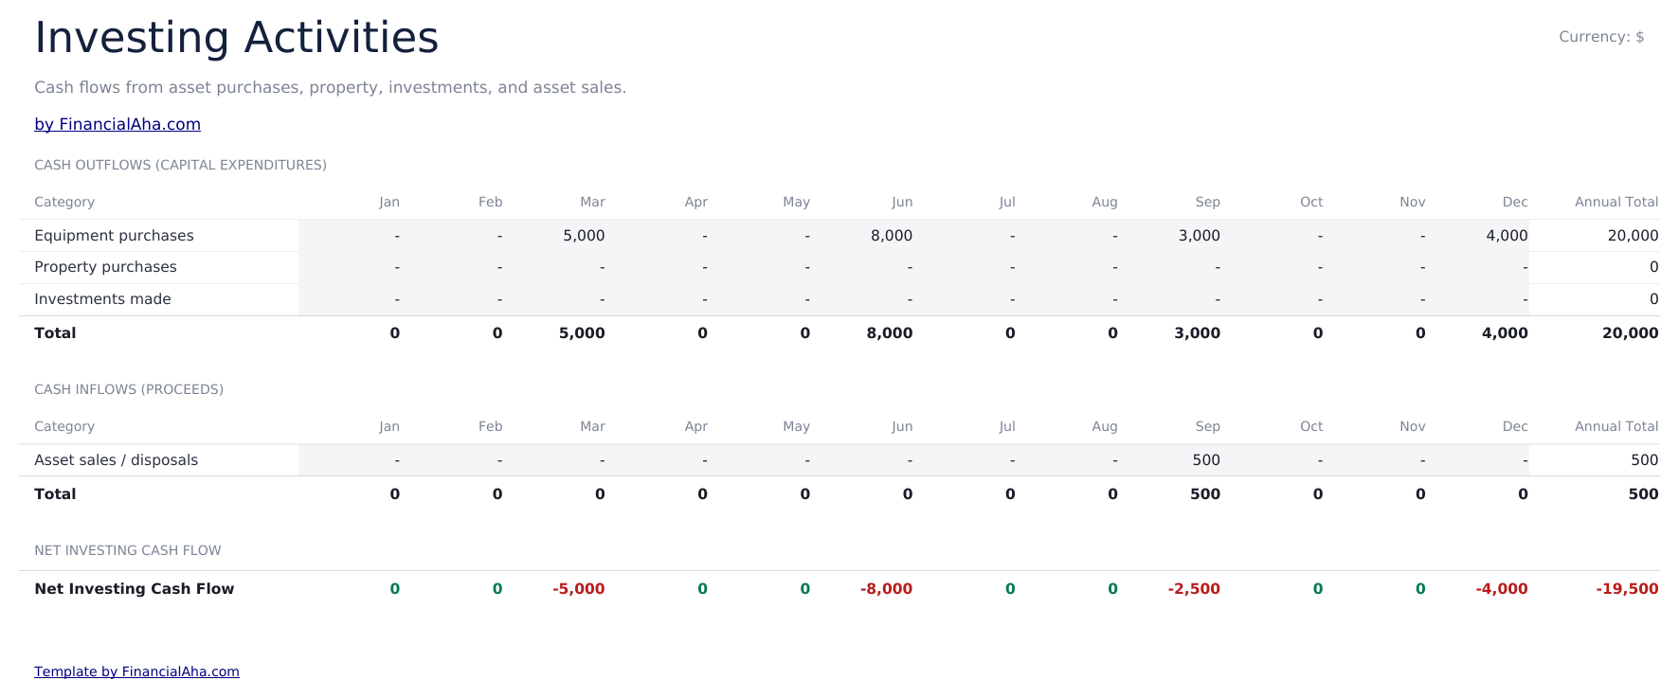The image size is (1679, 698).
Task: Click the June net cash flow -8,000
Action: click(886, 589)
